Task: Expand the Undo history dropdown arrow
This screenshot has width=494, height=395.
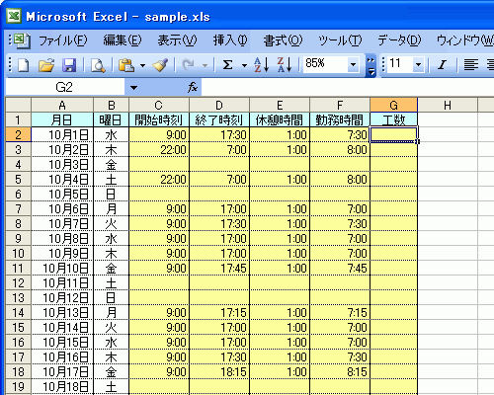Action: pos(205,65)
